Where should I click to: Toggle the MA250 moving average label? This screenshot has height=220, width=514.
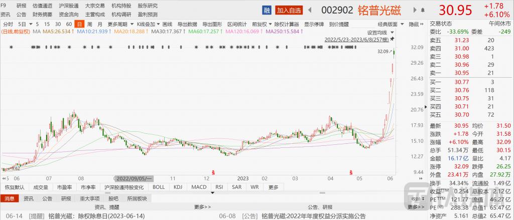(x=285, y=32)
